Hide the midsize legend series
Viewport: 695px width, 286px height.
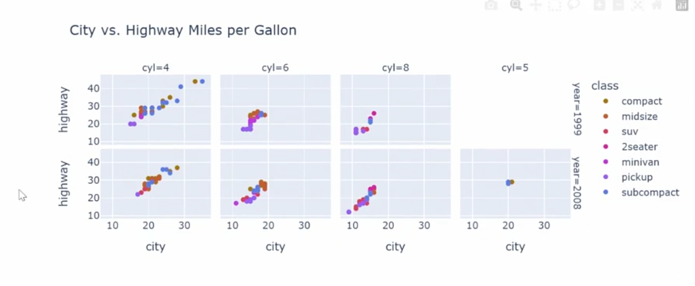point(639,116)
